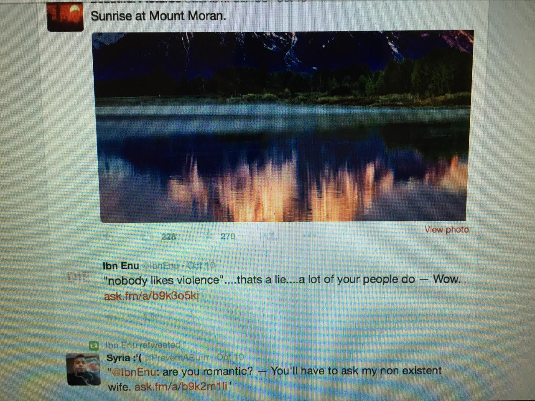Click the DIE avatar next to Ibn Enu

pyautogui.click(x=79, y=277)
